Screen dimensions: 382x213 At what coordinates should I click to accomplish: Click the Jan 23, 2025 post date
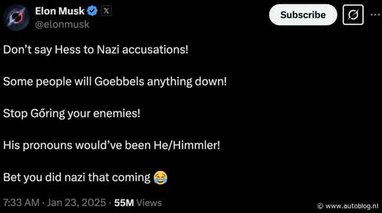[76, 202]
